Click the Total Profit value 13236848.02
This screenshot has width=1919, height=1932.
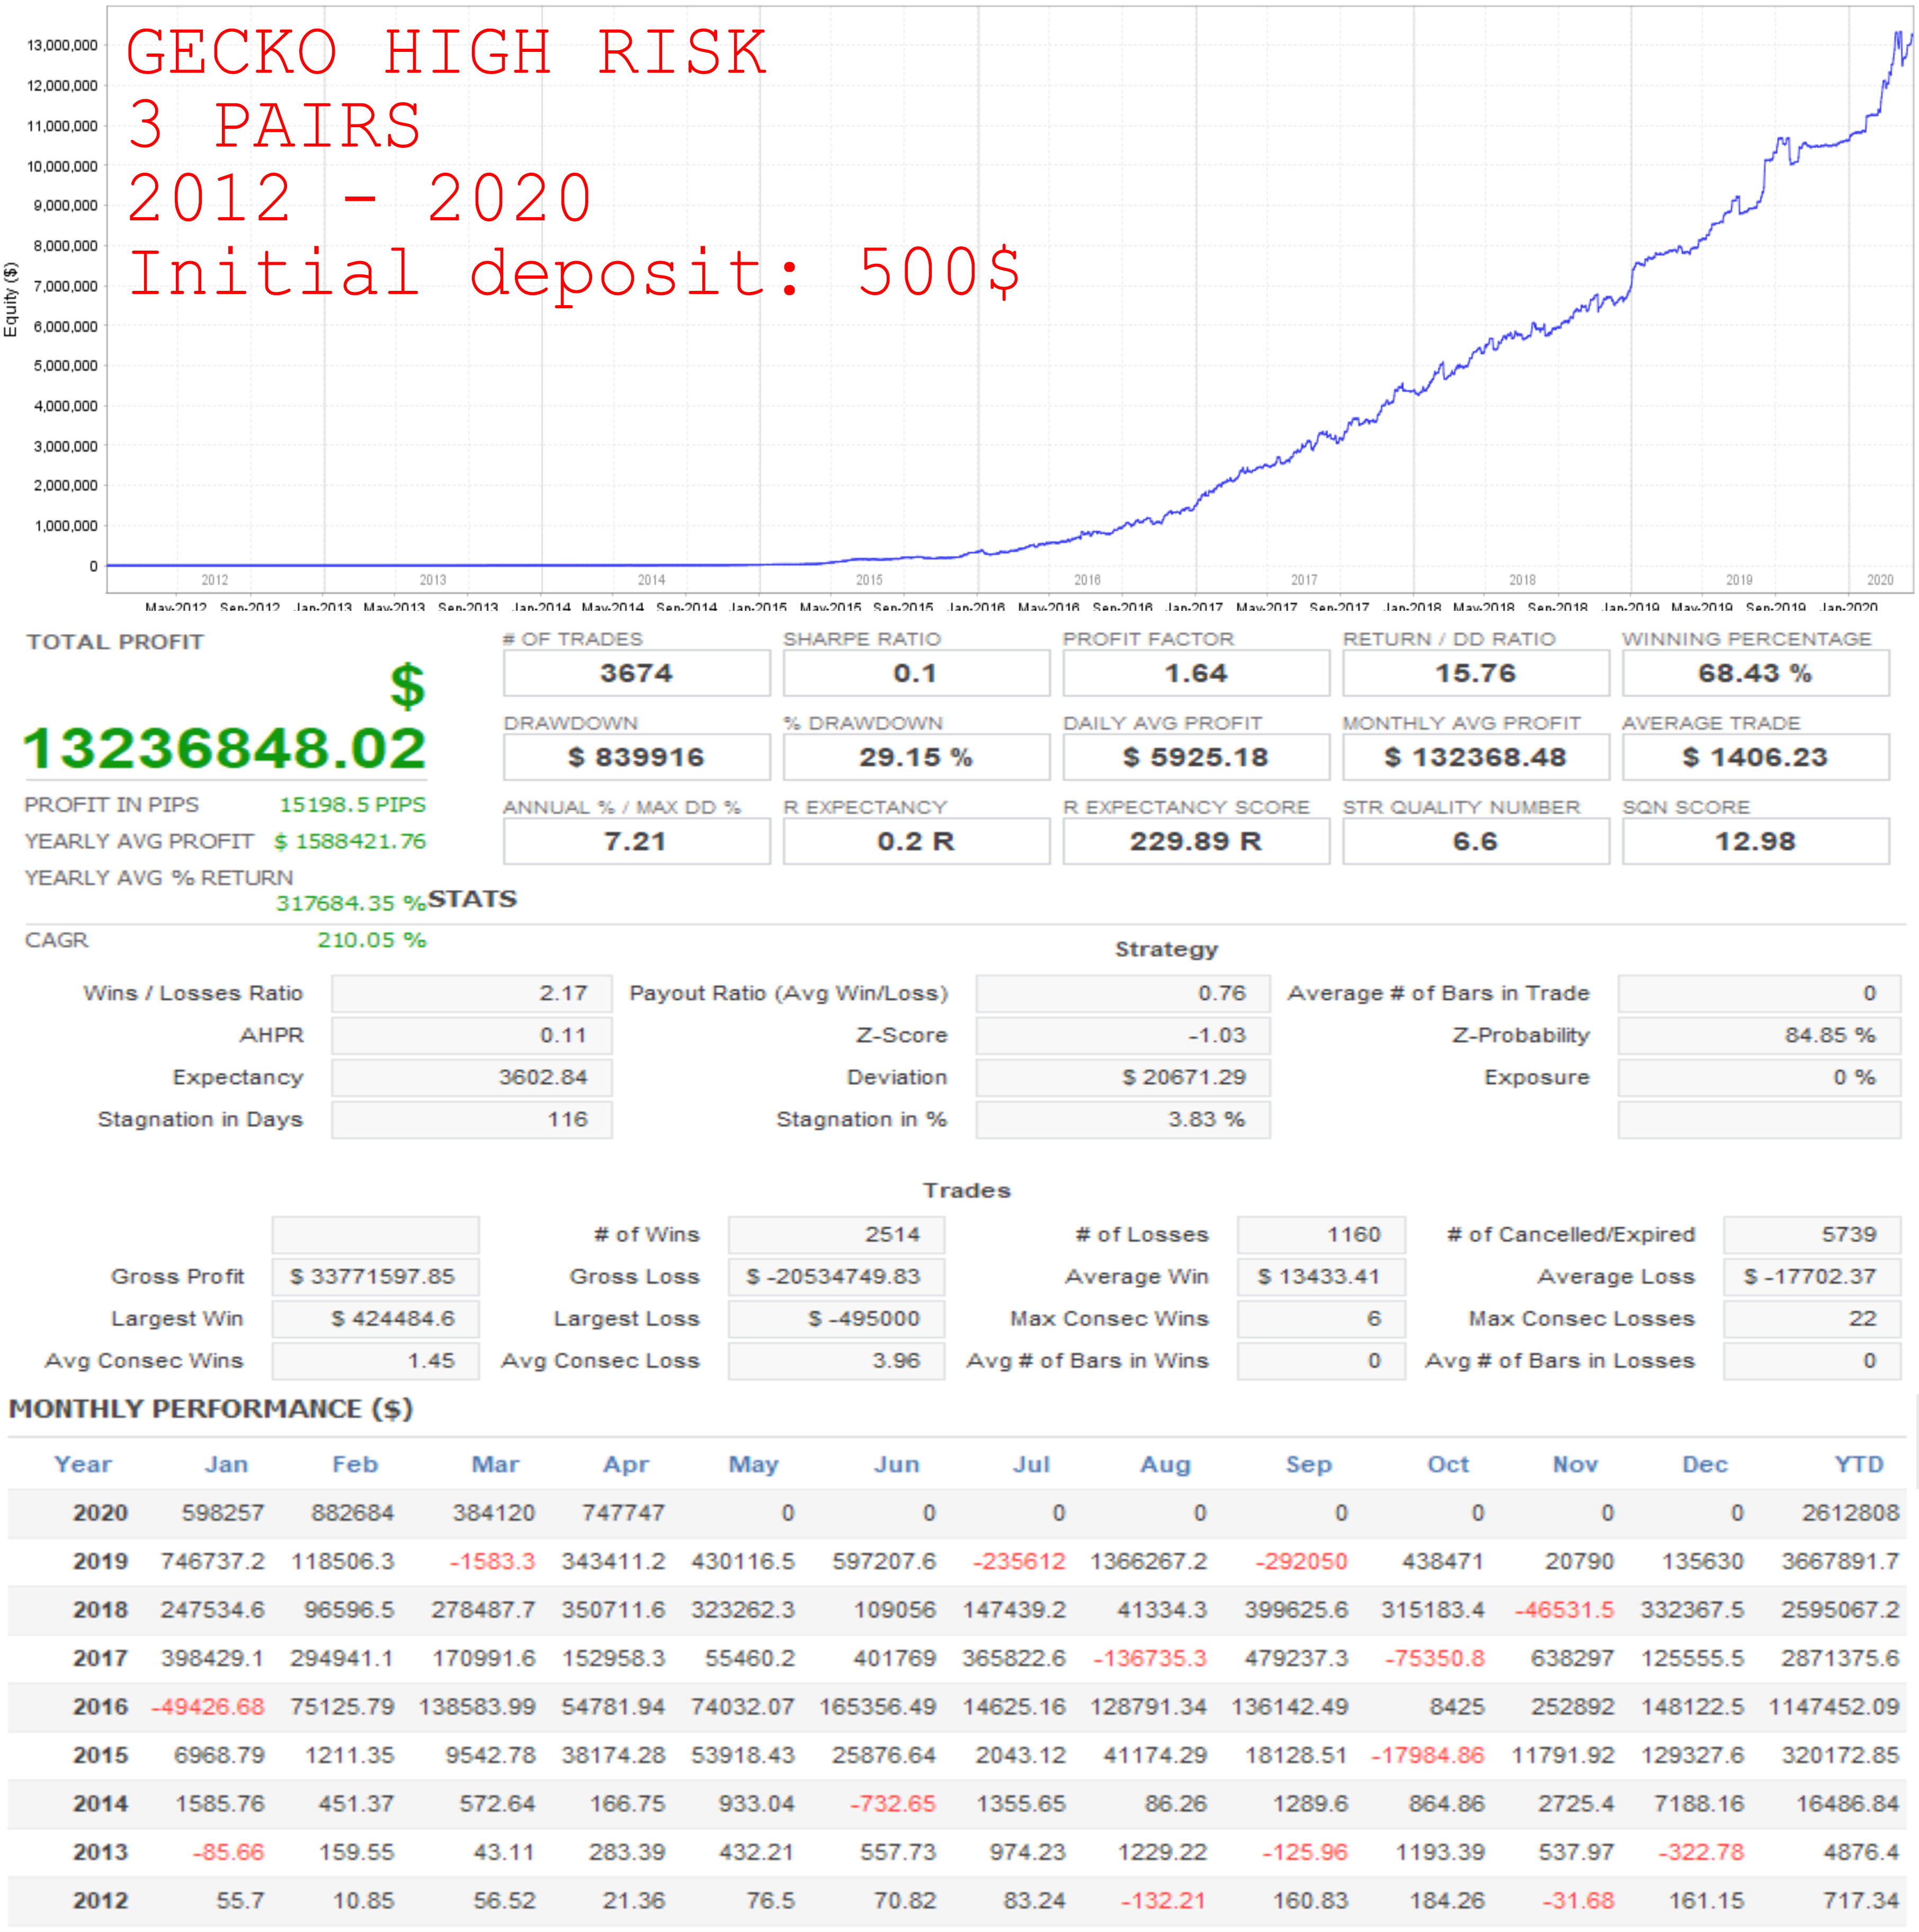[225, 748]
